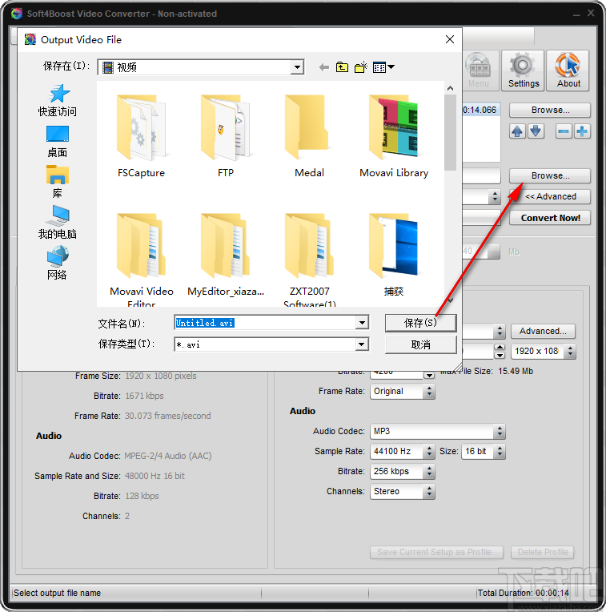
Task: Open the Settings toolbar button
Action: tap(523, 70)
